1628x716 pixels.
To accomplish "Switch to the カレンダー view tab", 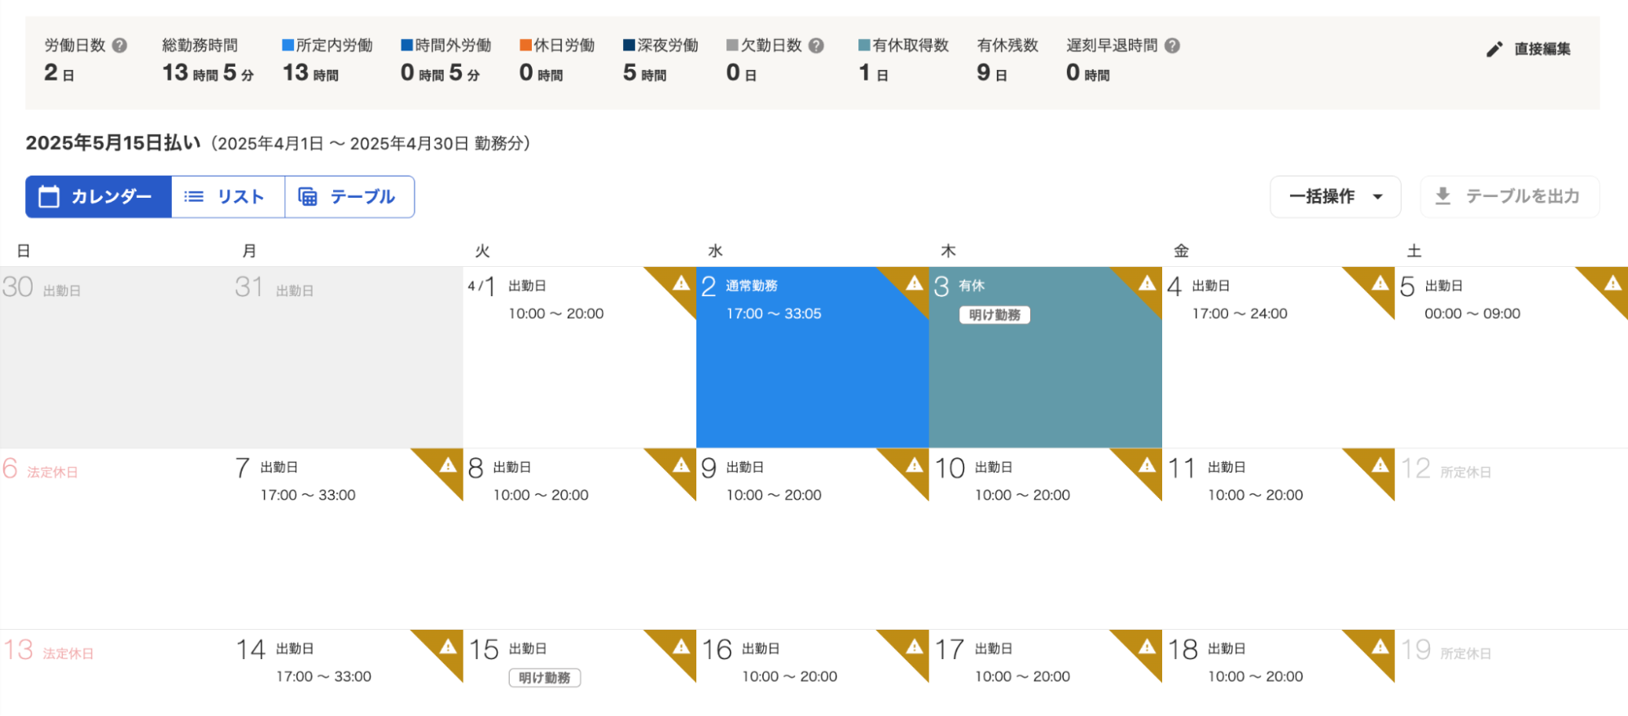I will tap(99, 197).
